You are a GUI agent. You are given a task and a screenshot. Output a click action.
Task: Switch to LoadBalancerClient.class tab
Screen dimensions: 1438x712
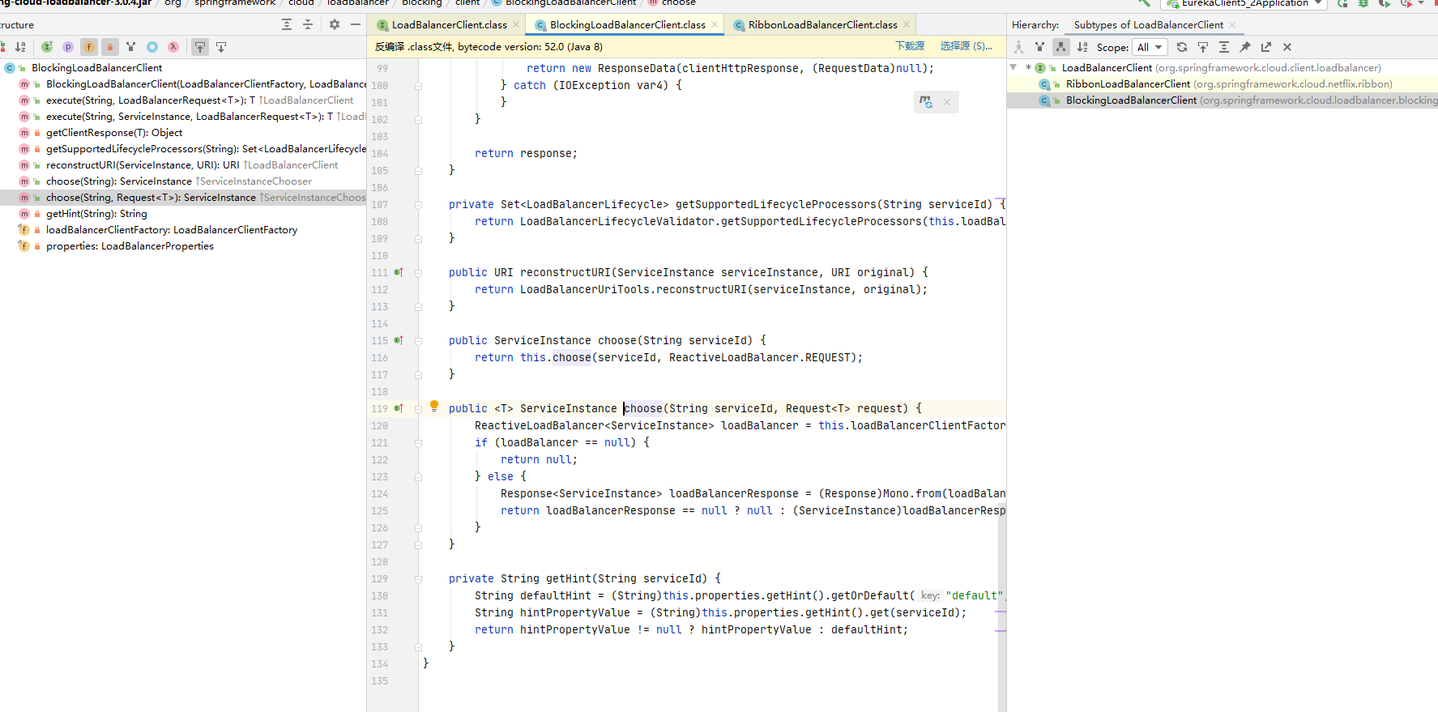click(x=449, y=25)
